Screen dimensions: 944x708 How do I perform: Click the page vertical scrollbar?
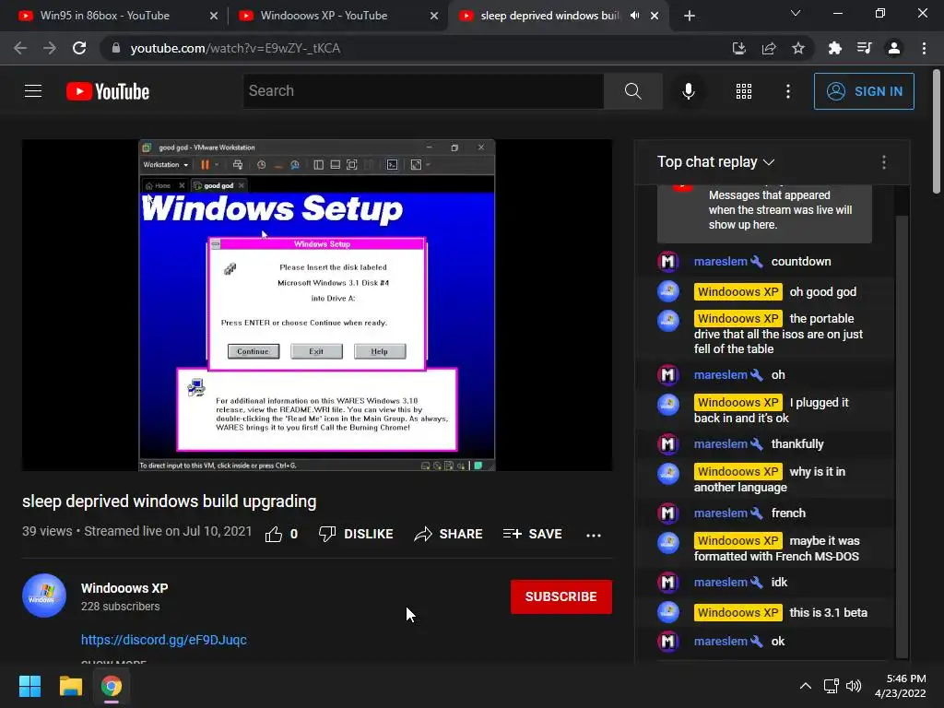937,131
